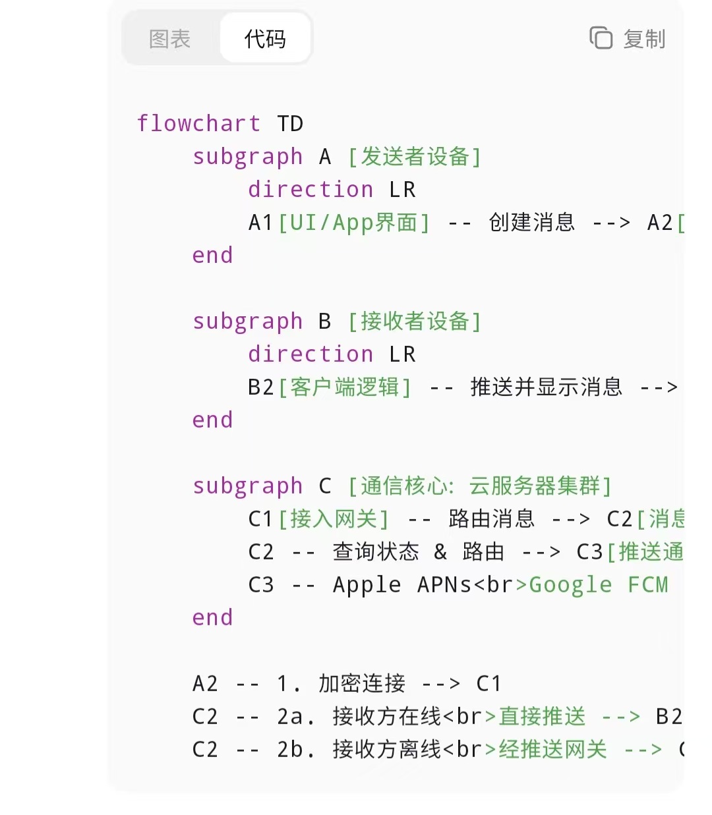The width and height of the screenshot is (712, 815).
Task: Click the flowchart keyword in the code
Action: click(198, 123)
